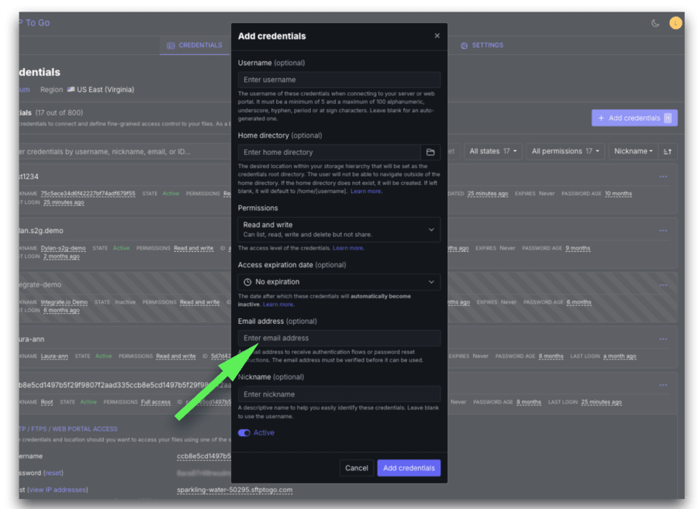The height and width of the screenshot is (509, 698).
Task: Focus the Enter username field
Action: click(339, 80)
